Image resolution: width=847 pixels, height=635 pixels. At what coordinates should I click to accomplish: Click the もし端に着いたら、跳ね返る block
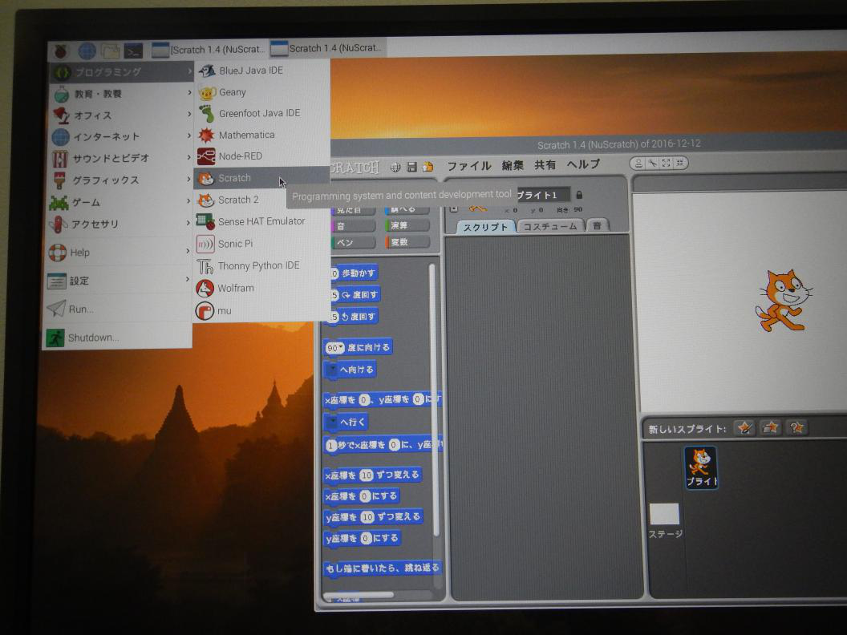tap(383, 568)
